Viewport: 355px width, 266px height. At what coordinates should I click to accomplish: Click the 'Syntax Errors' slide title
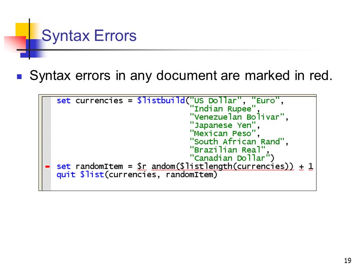(x=89, y=35)
